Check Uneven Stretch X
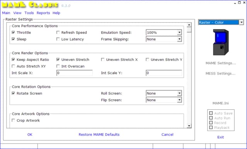 click(103, 59)
